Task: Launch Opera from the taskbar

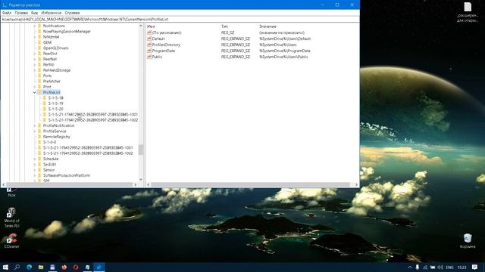Action: click(76, 267)
